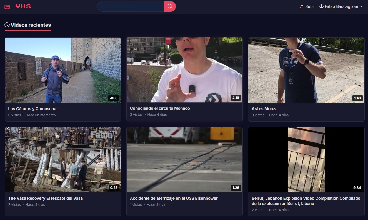Click Accidente de aterrizaje title link

click(x=174, y=198)
